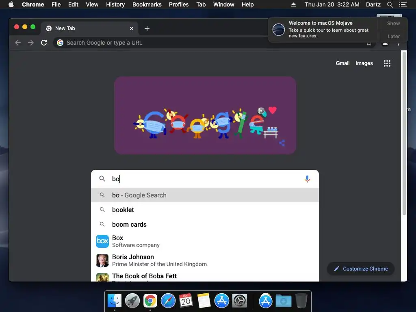The height and width of the screenshot is (312, 416).
Task: Click Show on the macOS Mojave notification
Action: tap(393, 23)
